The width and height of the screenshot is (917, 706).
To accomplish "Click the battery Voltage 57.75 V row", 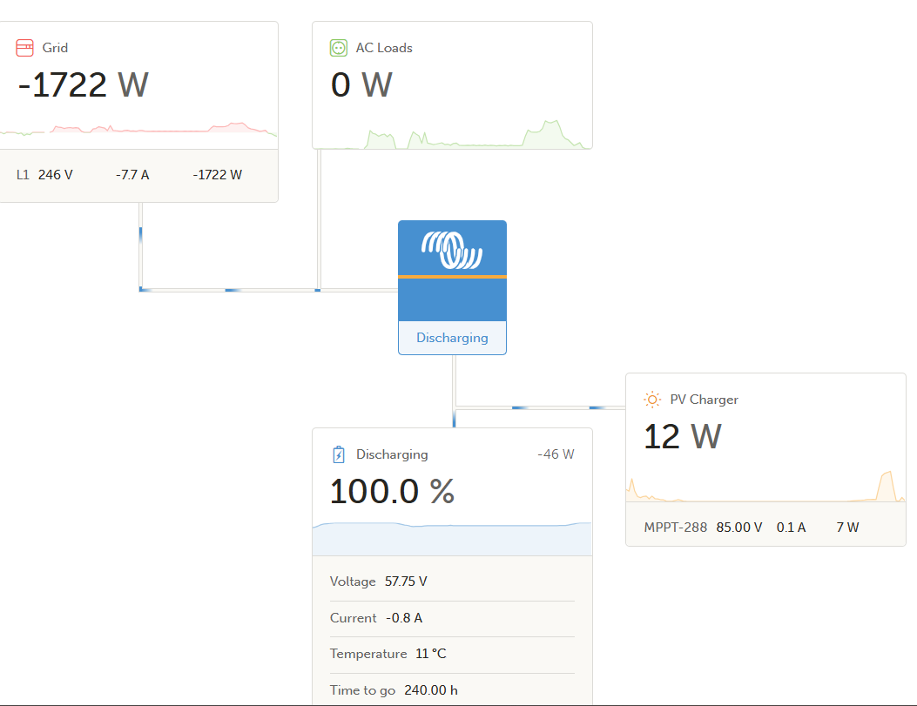I will pos(452,582).
